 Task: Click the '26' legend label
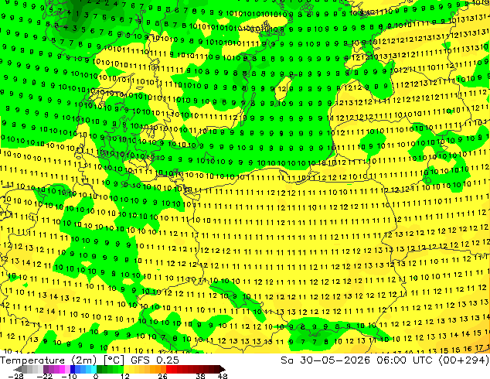(162, 376)
